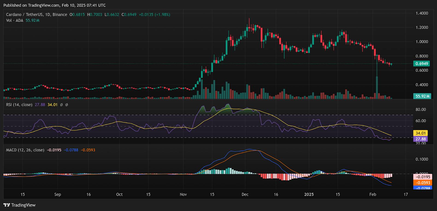Click the green 0.6949 current price tag
The height and width of the screenshot is (211, 437).
coord(422,64)
